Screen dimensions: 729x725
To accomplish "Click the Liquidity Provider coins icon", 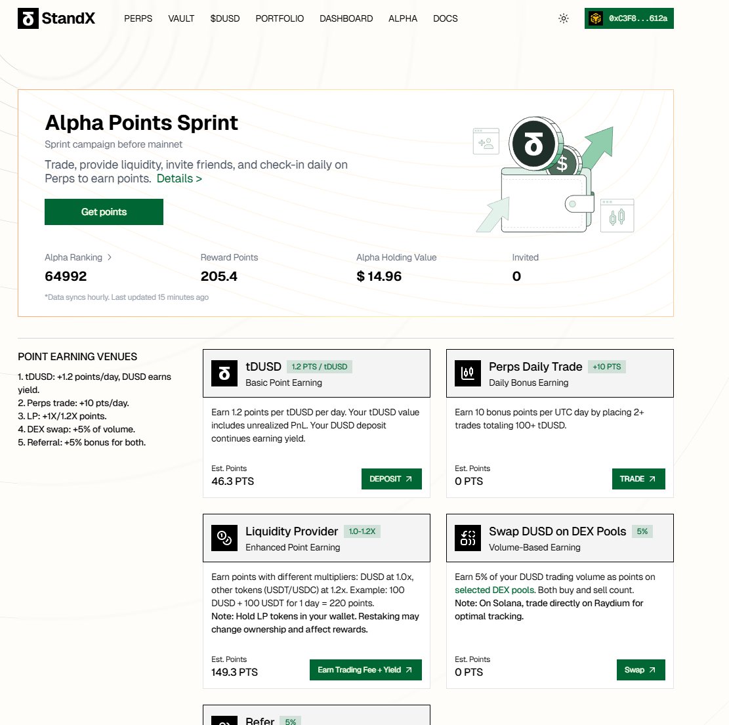I will pyautogui.click(x=224, y=538).
